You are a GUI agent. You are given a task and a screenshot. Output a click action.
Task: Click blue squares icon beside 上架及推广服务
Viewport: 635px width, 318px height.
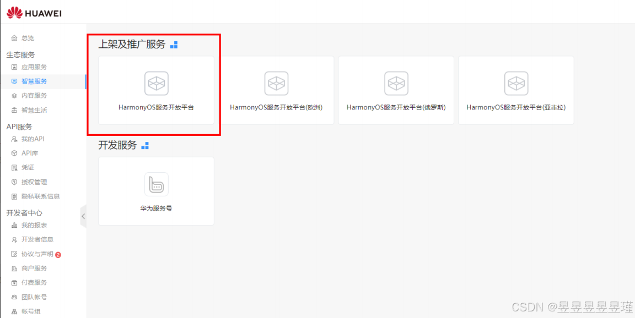[x=174, y=45]
